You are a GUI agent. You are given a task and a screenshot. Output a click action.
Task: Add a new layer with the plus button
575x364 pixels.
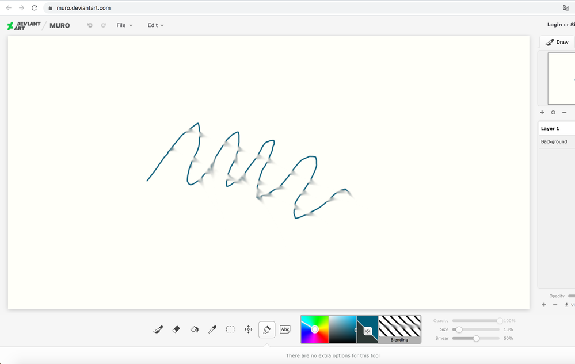[542, 112]
